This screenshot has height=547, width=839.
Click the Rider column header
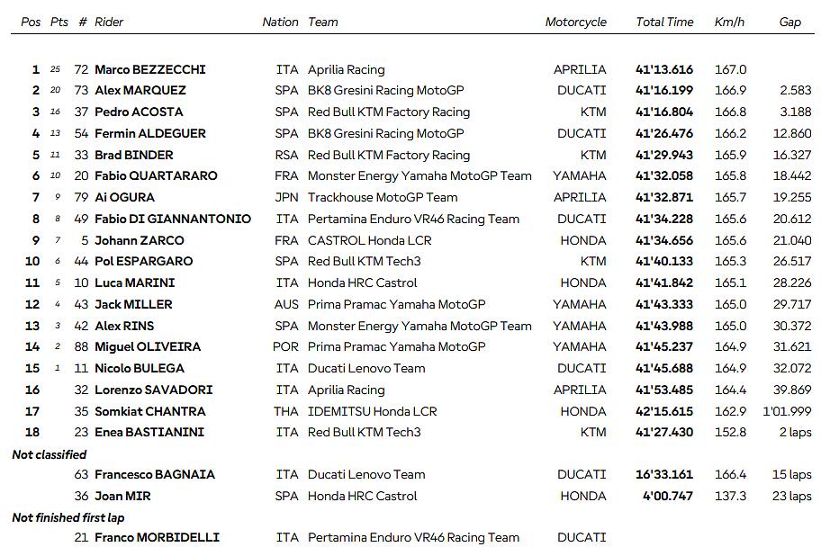pyautogui.click(x=109, y=22)
